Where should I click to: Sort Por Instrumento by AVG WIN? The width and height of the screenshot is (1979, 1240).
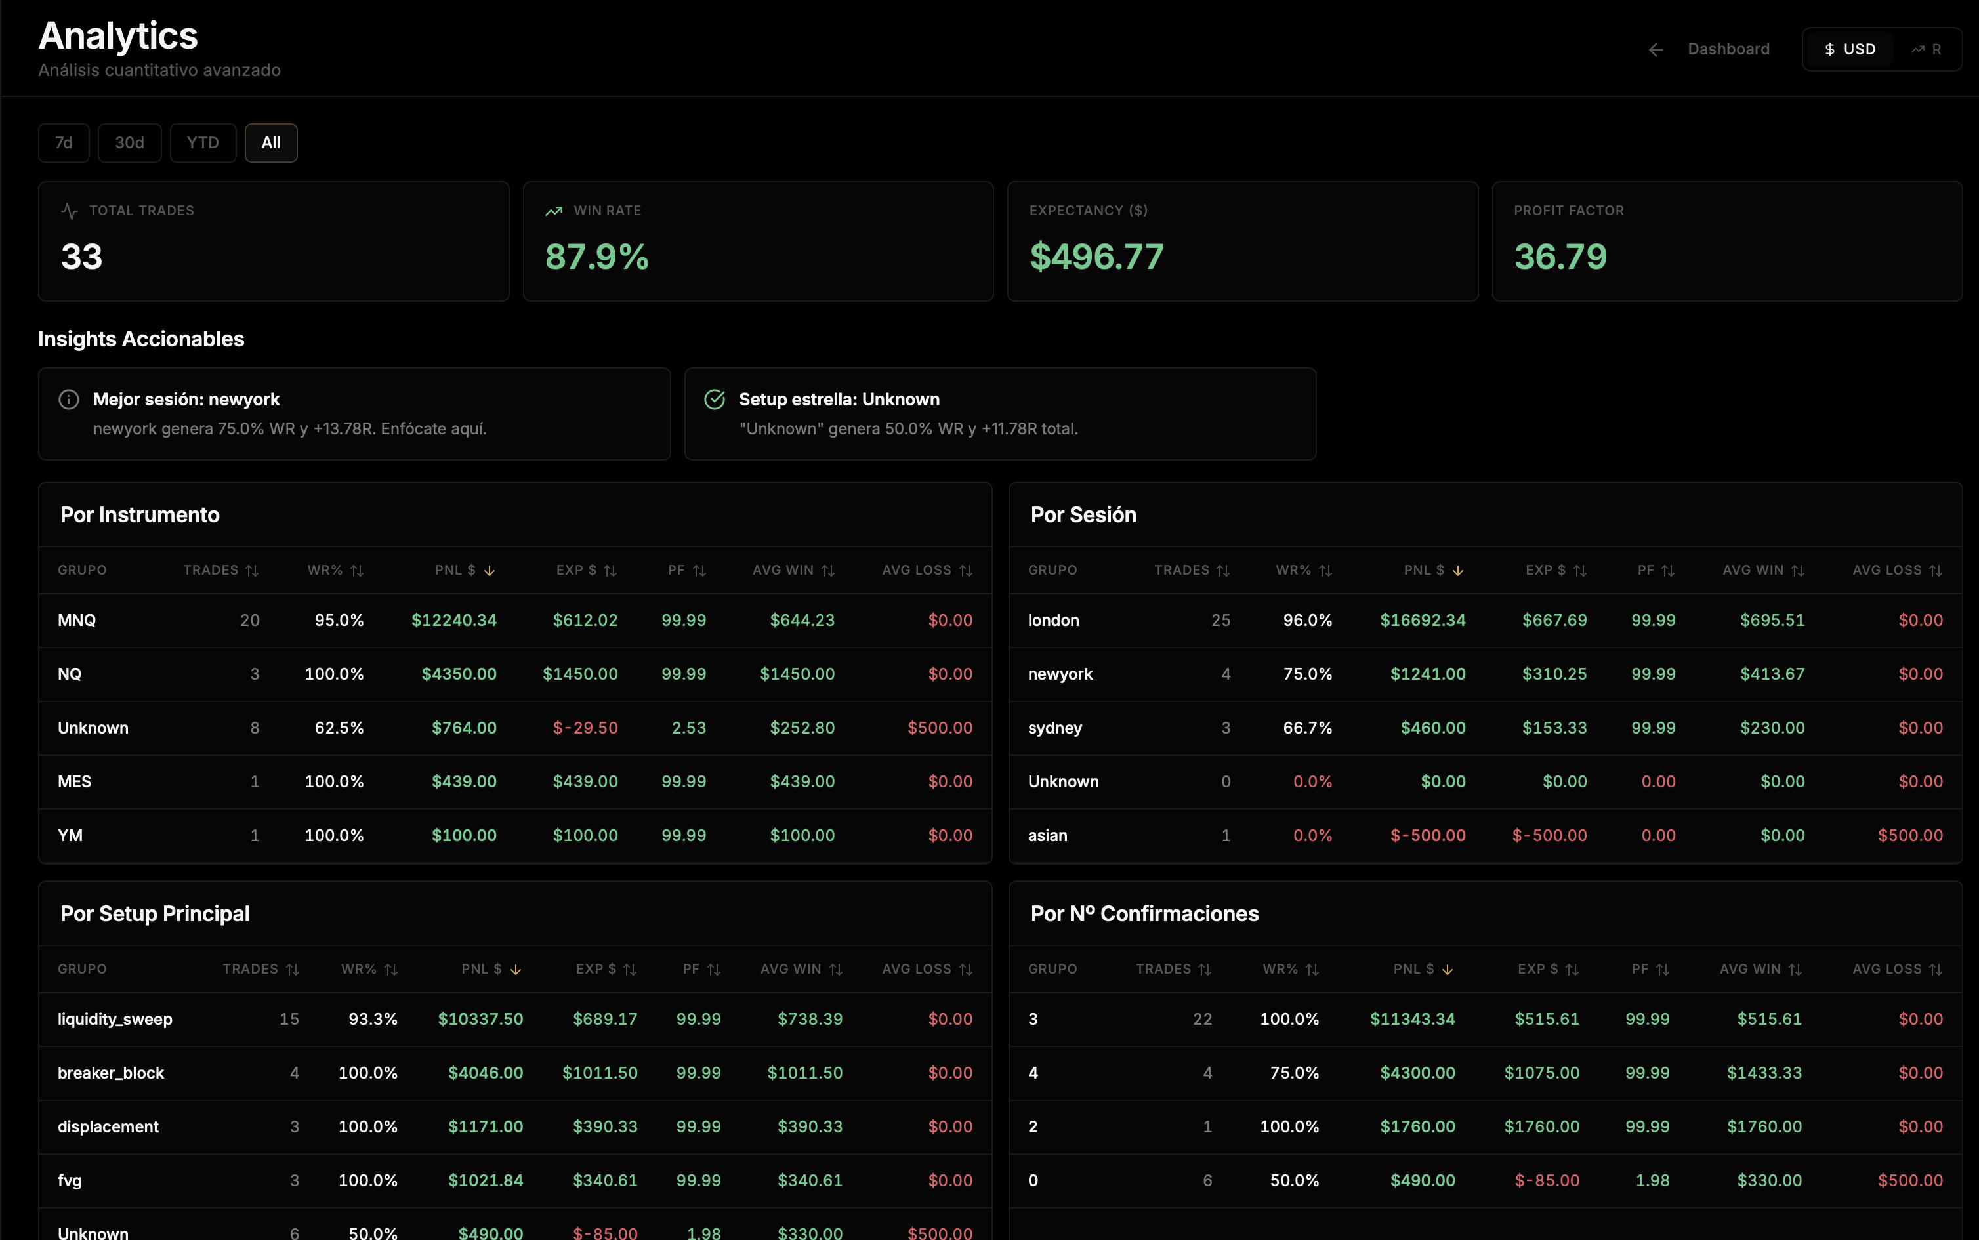(794, 570)
